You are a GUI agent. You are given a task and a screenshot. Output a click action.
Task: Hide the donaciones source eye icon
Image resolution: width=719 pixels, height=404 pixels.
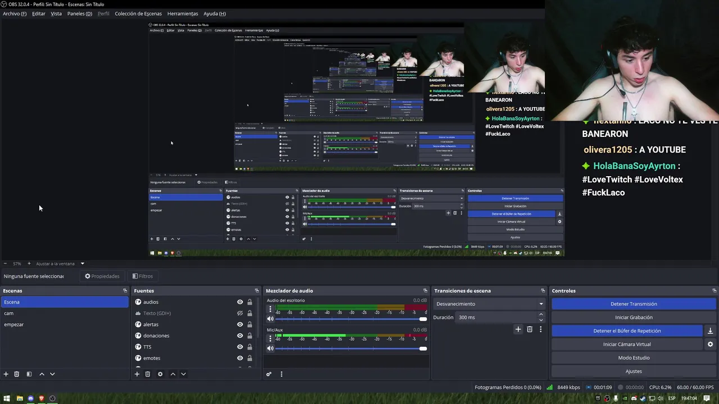(x=240, y=336)
